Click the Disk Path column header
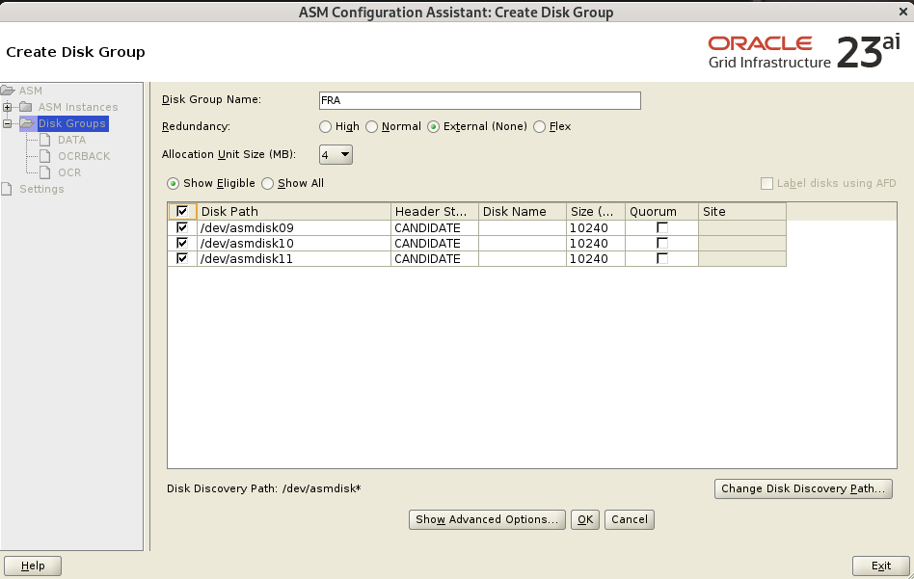914x579 pixels. click(293, 211)
